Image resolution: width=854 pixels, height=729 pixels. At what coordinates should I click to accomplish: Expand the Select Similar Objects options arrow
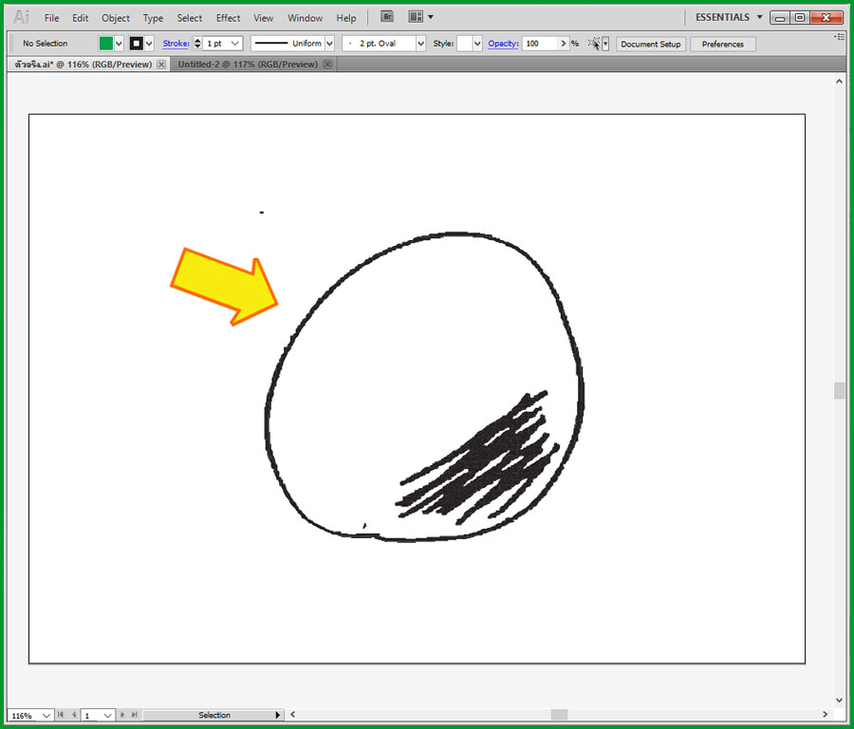(x=605, y=44)
